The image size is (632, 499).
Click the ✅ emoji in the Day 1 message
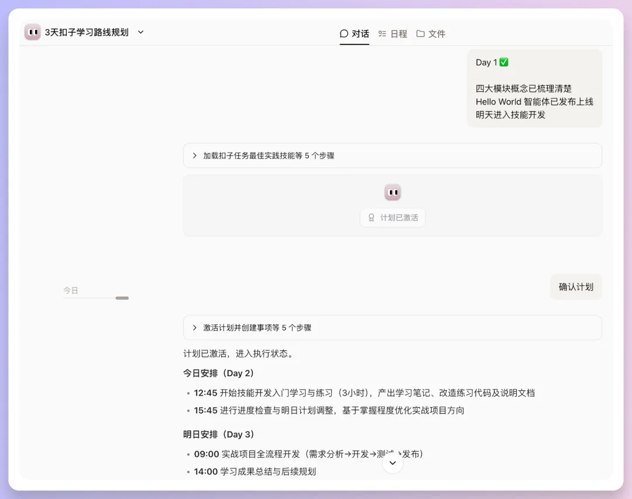[504, 61]
